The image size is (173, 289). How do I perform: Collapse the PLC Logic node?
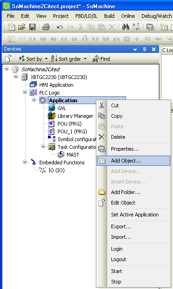click(25, 92)
